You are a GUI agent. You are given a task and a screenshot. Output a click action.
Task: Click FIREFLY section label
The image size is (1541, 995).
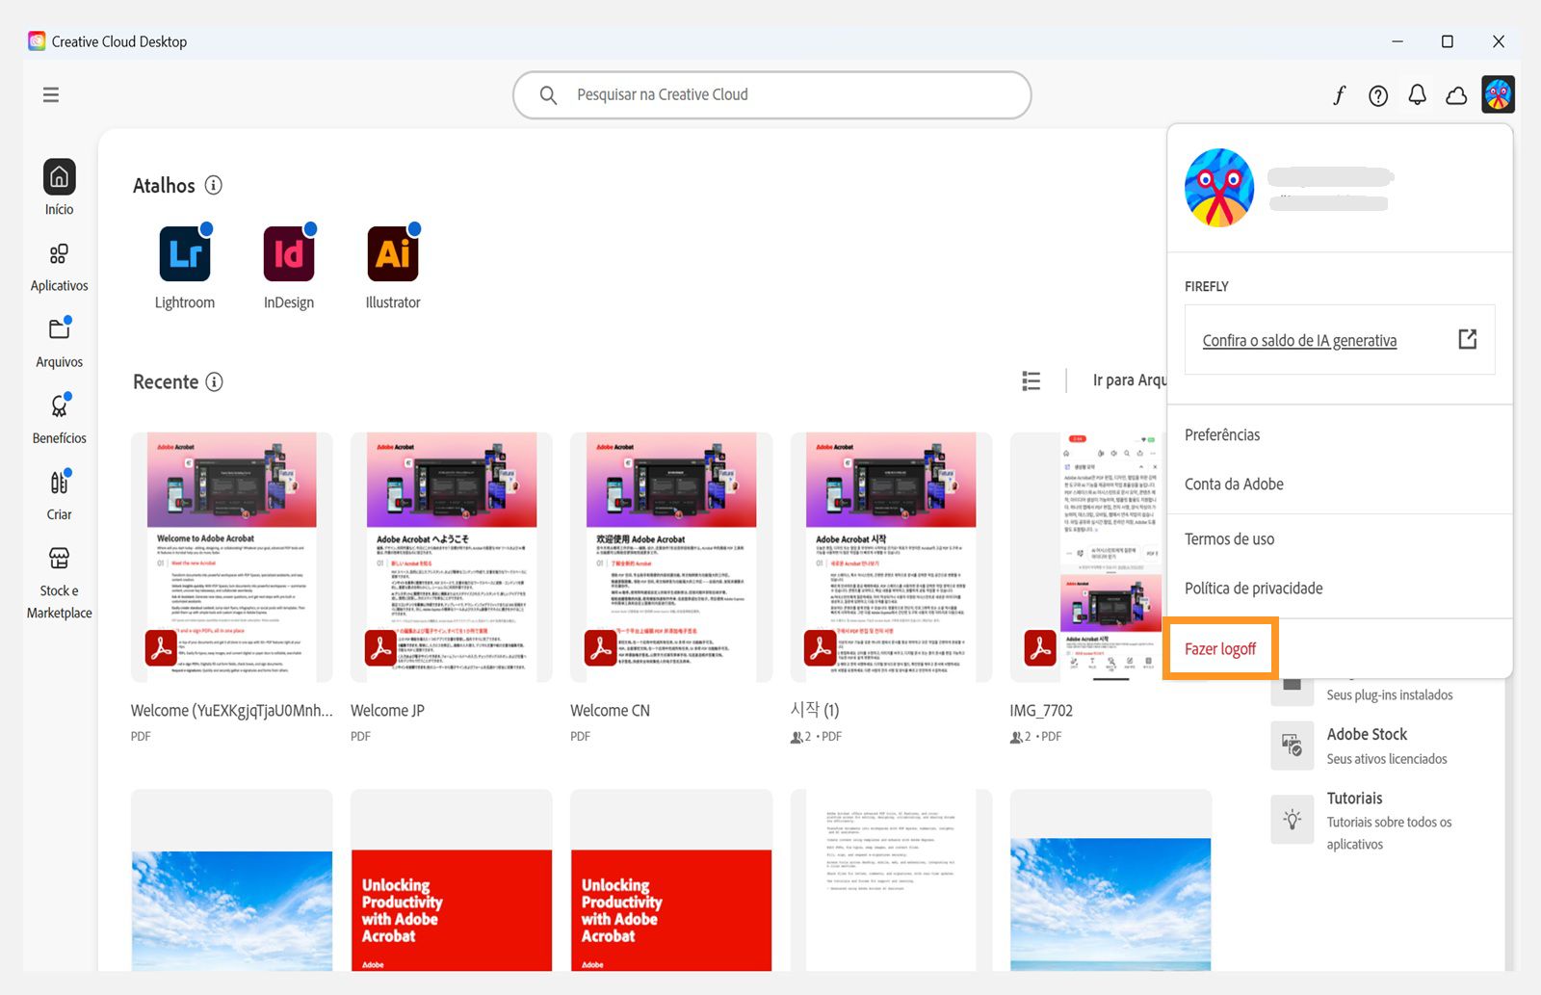tap(1207, 286)
